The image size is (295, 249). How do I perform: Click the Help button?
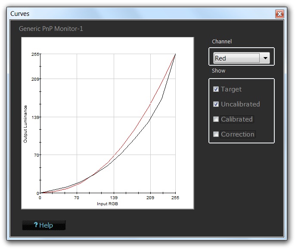click(x=44, y=225)
